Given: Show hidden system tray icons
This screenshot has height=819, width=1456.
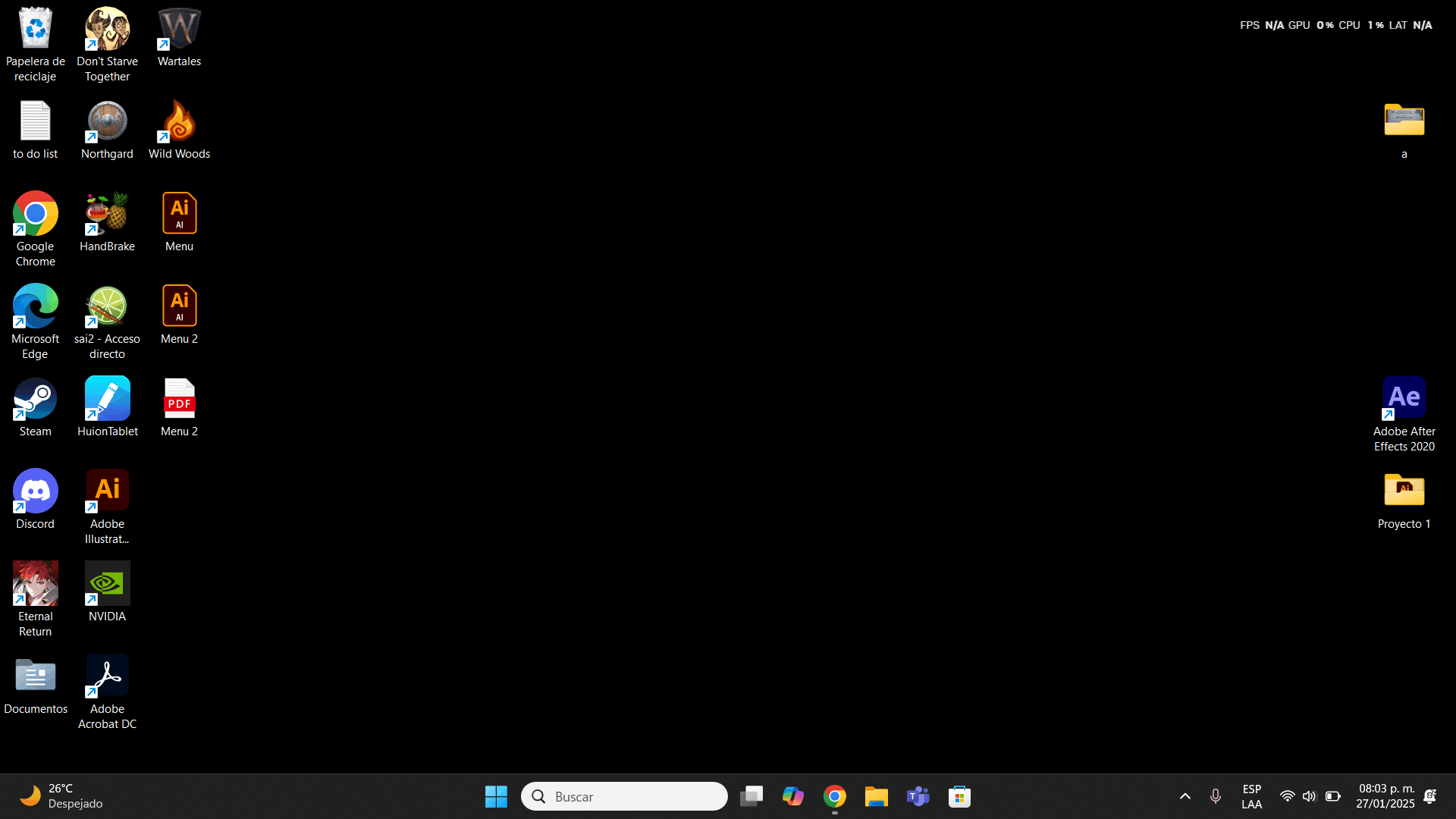Looking at the screenshot, I should (x=1185, y=796).
